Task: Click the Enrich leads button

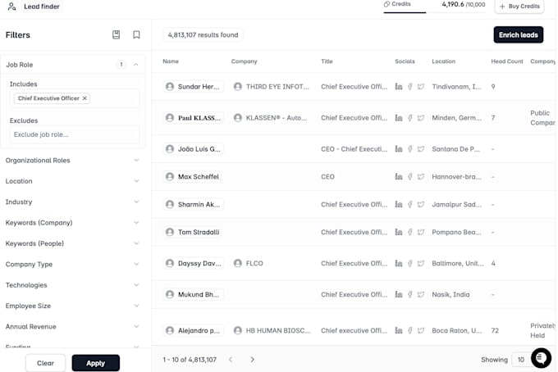Action: (x=518, y=34)
